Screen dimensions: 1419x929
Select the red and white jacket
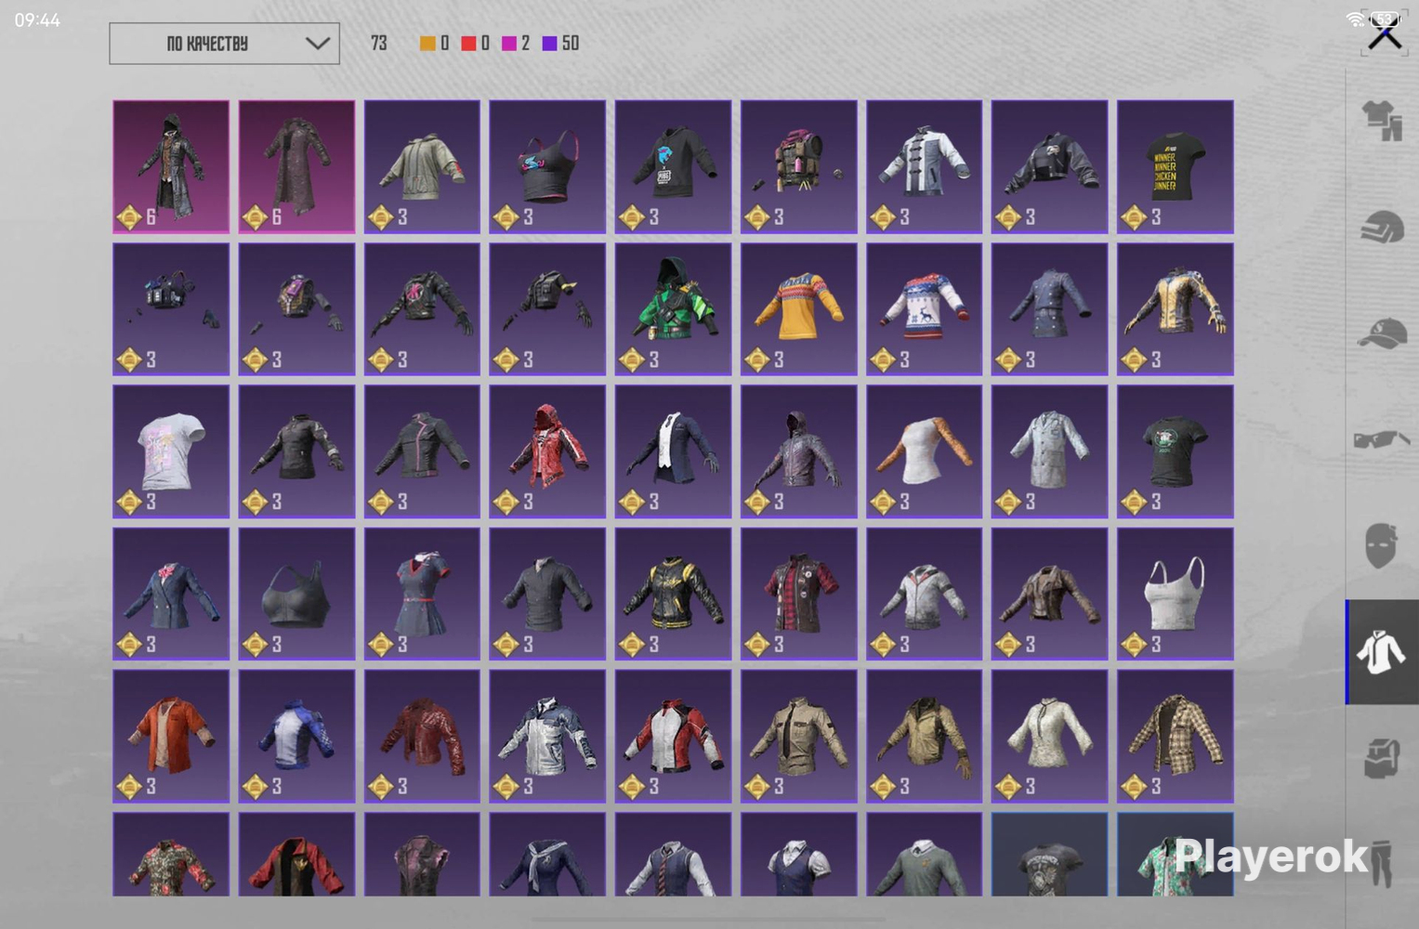click(x=673, y=737)
